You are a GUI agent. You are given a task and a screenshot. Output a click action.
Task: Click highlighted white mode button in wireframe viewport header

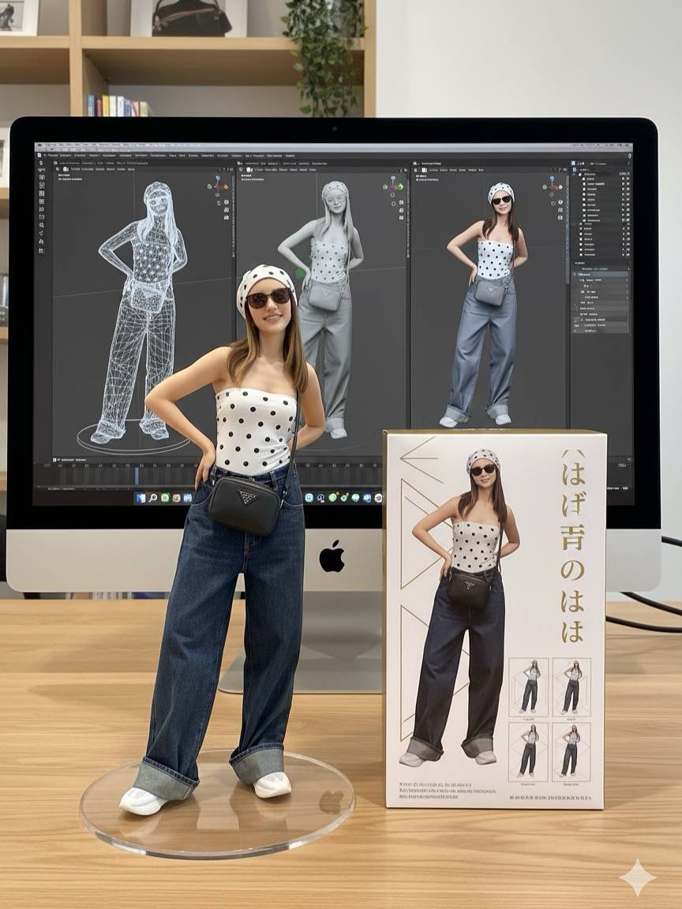click(x=66, y=170)
